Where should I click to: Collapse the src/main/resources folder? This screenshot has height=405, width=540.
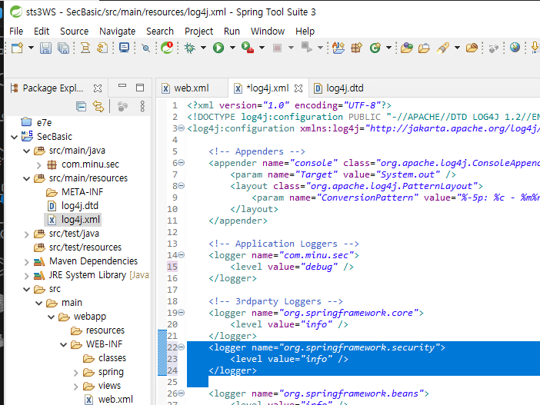click(x=26, y=178)
